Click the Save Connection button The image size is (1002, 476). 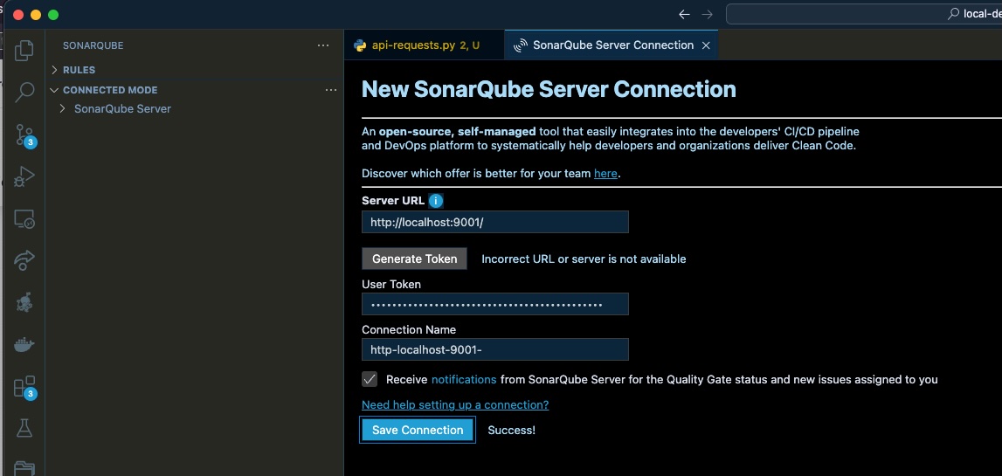[x=418, y=430]
